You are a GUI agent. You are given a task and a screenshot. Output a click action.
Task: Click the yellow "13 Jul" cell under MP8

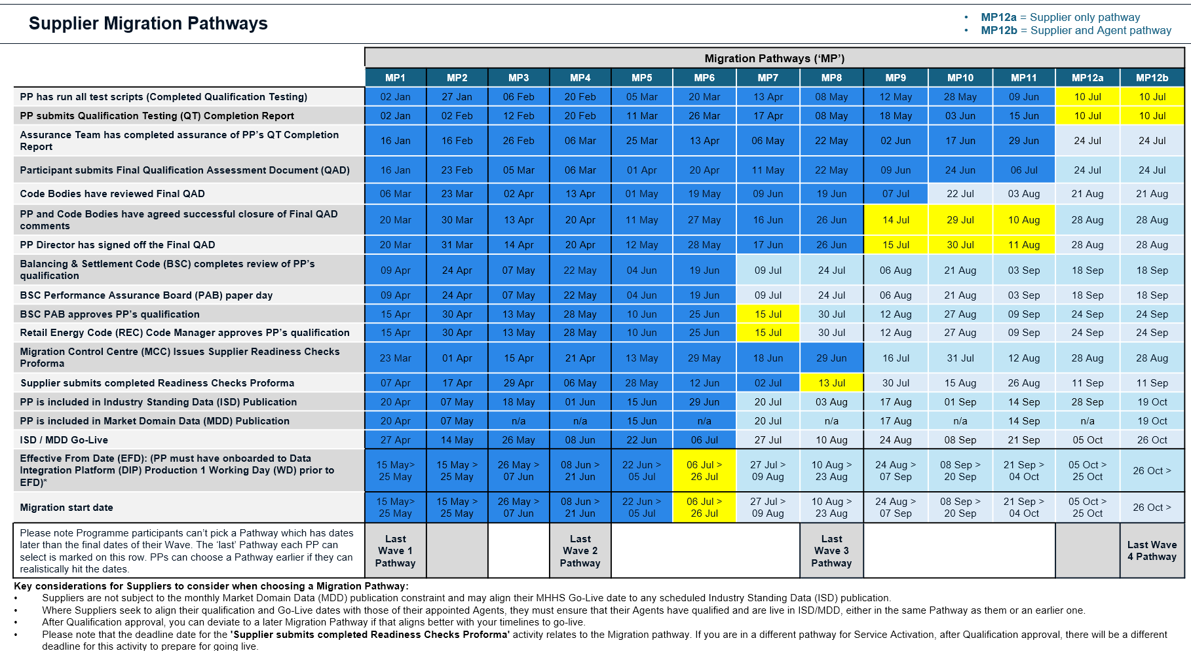click(831, 383)
